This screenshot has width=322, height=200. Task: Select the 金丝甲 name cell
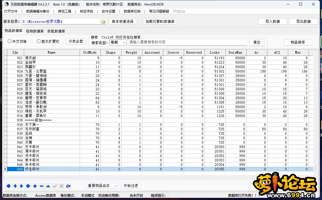tap(52, 62)
